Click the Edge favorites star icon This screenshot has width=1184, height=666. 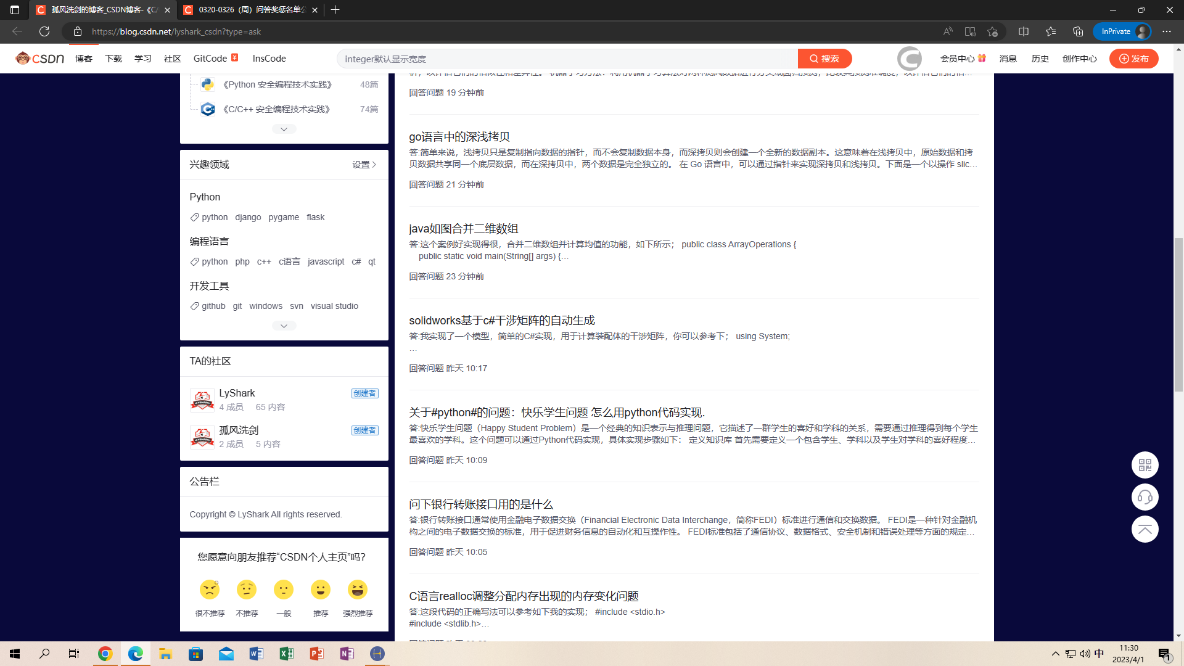coord(1051,31)
